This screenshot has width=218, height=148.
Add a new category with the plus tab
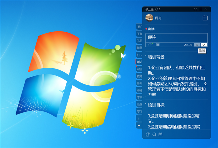[139, 125]
